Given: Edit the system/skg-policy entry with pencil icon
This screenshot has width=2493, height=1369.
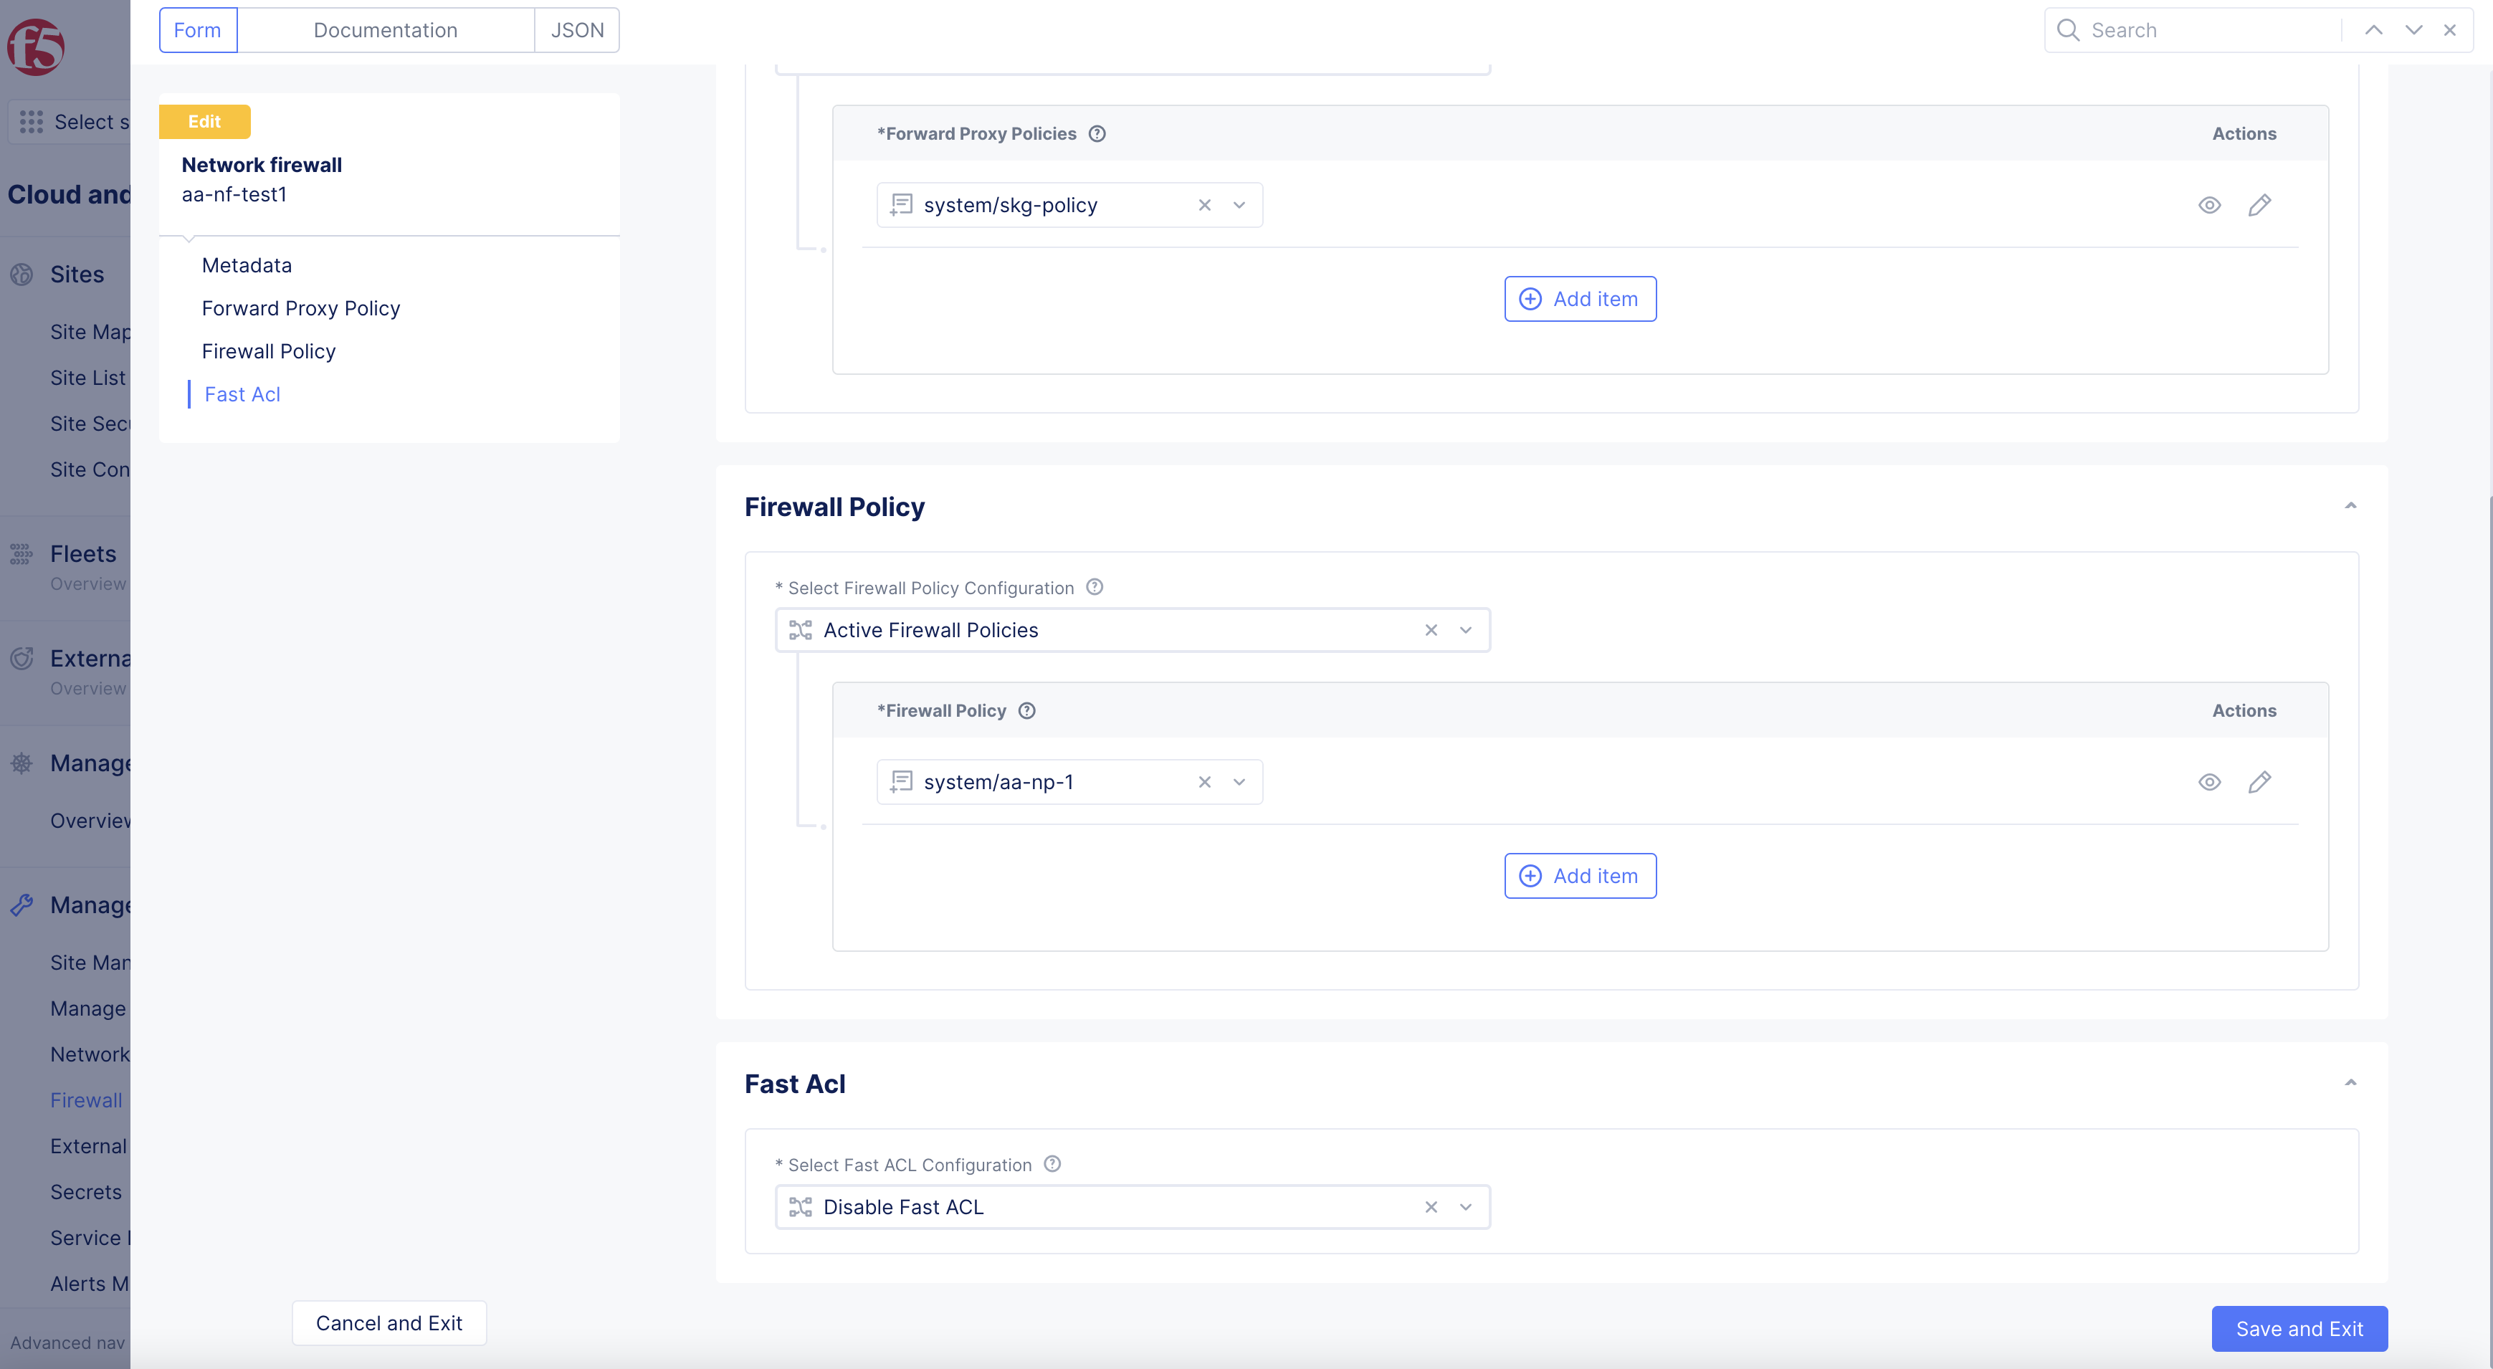Looking at the screenshot, I should pyautogui.click(x=2259, y=205).
